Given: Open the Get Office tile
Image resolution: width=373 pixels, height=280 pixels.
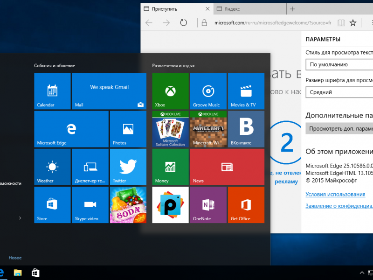Looking at the screenshot, I should (246, 205).
